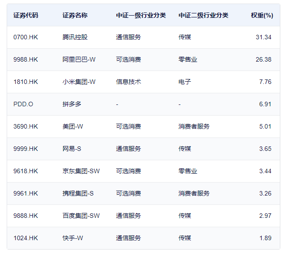Select weight value 1.89

266,238
